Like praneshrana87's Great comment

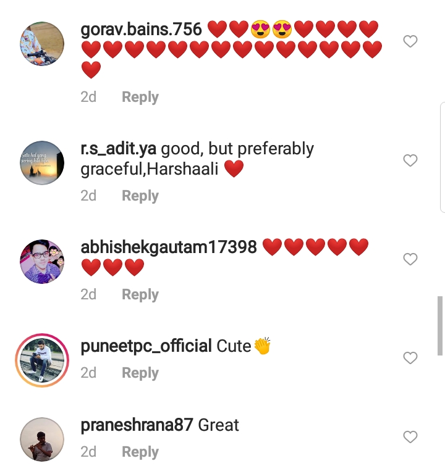[x=410, y=437]
